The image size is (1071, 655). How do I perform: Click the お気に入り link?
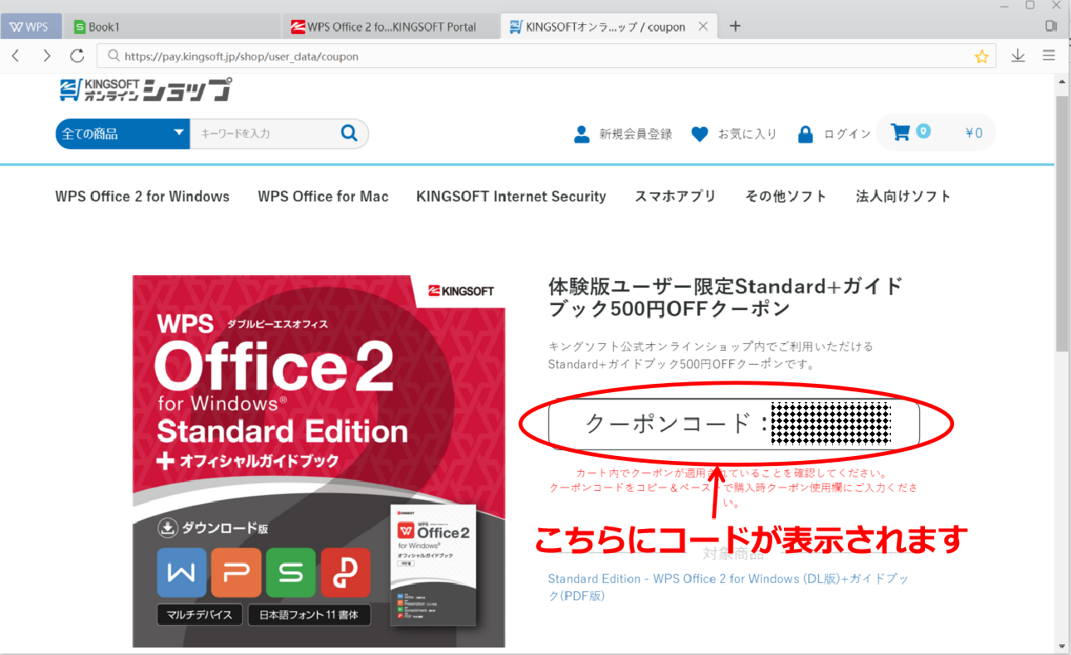coord(747,133)
